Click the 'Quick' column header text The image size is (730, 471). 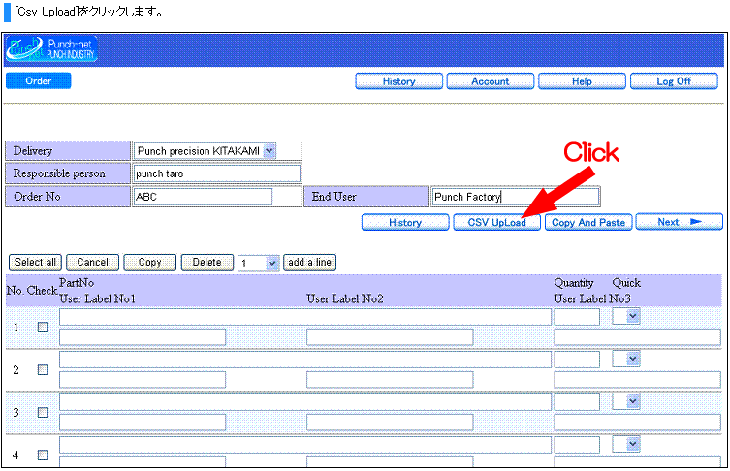[626, 283]
